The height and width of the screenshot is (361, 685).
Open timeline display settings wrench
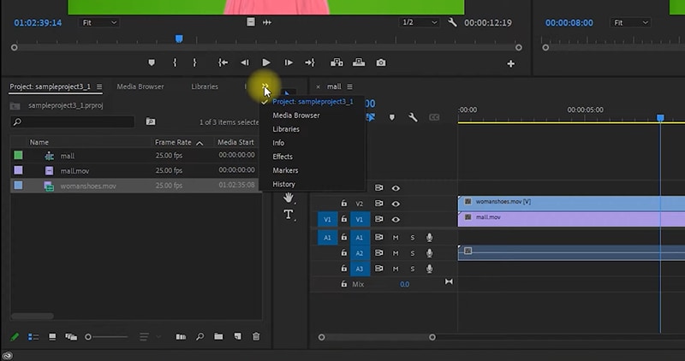[x=413, y=117]
